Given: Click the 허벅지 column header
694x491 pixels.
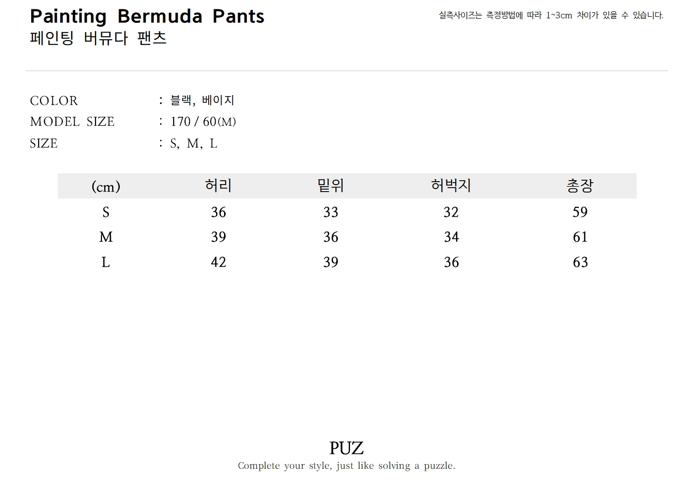Looking at the screenshot, I should point(451,186).
